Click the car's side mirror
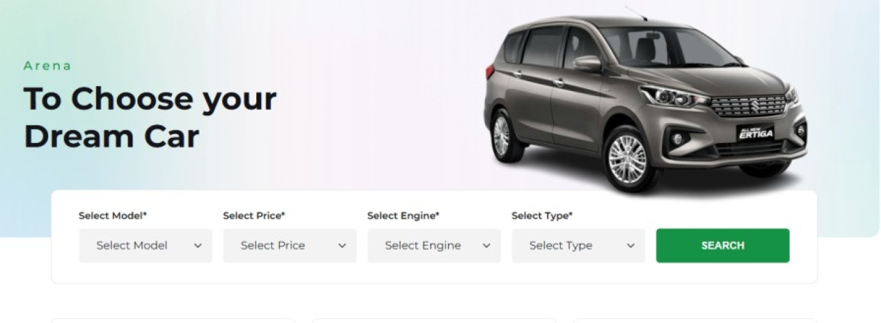 pyautogui.click(x=587, y=64)
